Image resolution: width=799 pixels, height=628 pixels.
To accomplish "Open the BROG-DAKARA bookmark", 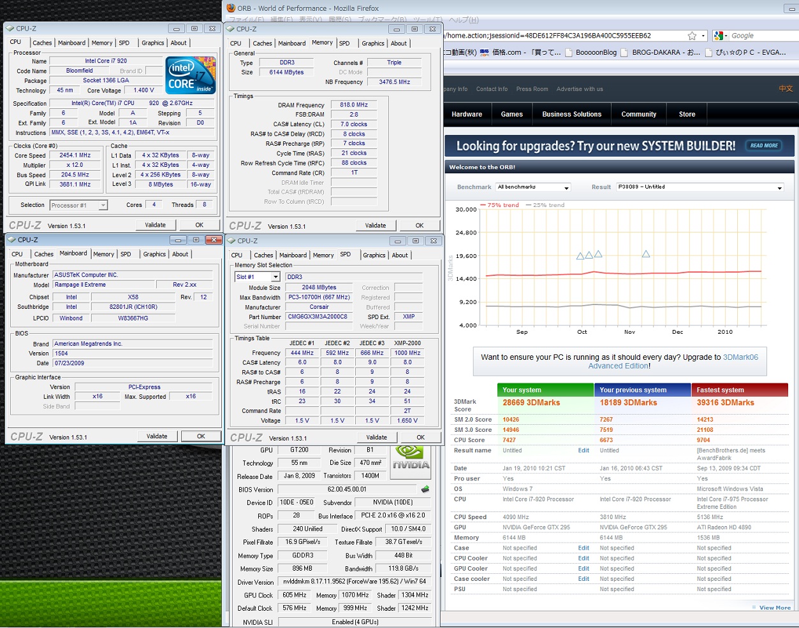I will pyautogui.click(x=661, y=52).
